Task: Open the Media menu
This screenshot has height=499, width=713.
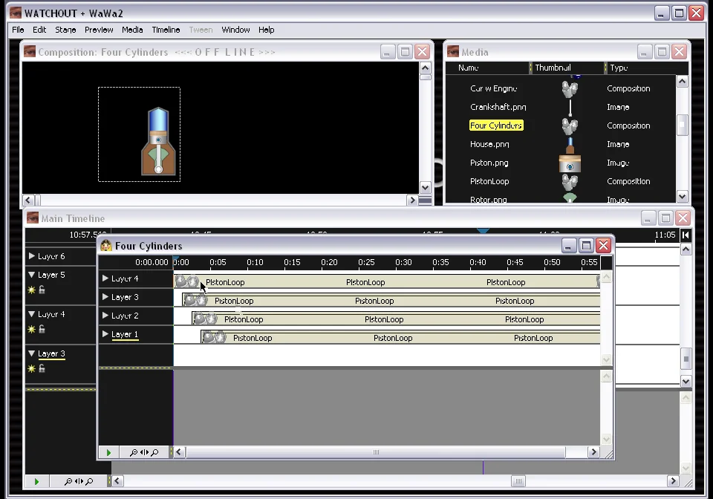Action: coord(132,30)
